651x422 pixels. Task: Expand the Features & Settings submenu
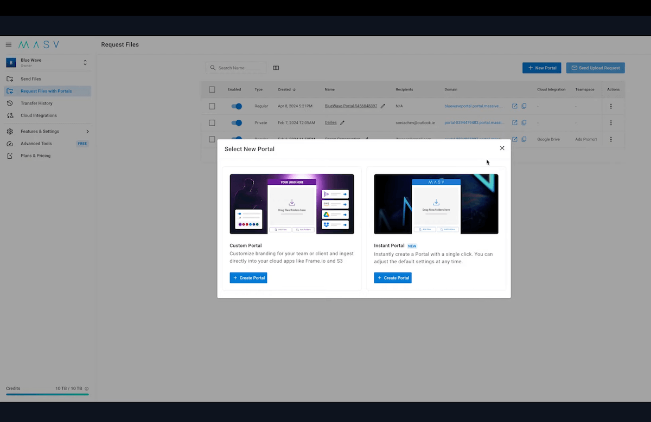pos(87,131)
